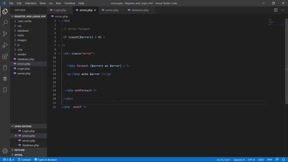
Task: Expand the fonts folder
Action: point(28,35)
